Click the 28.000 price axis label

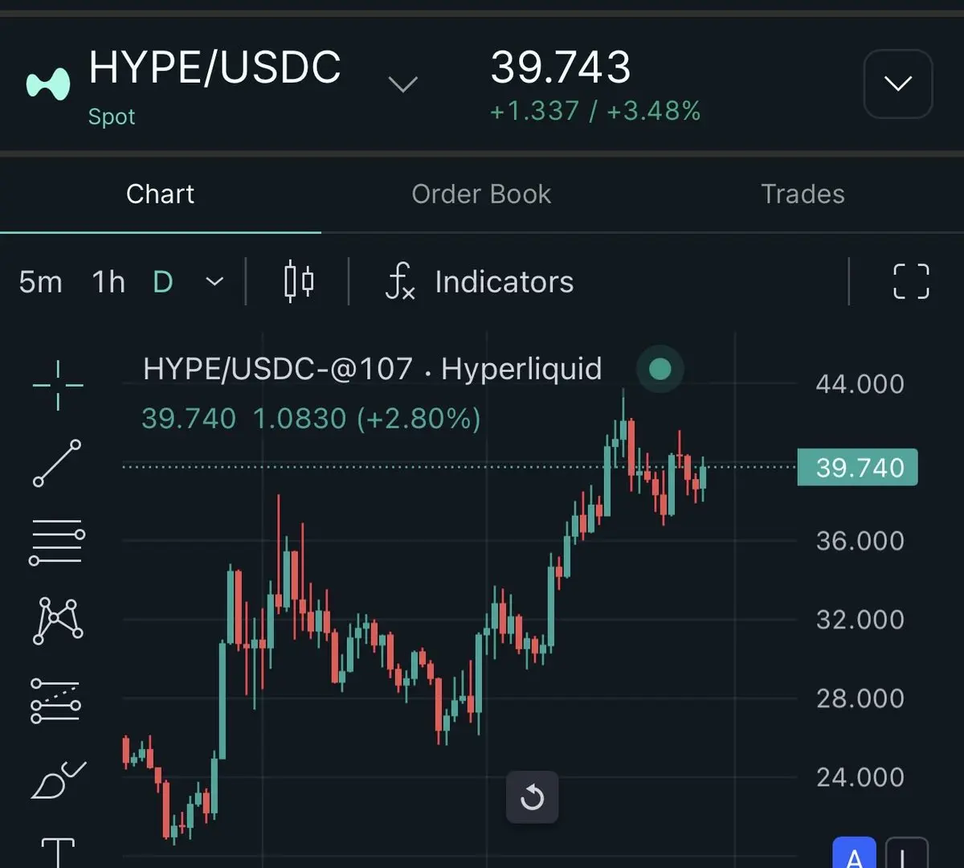(860, 698)
